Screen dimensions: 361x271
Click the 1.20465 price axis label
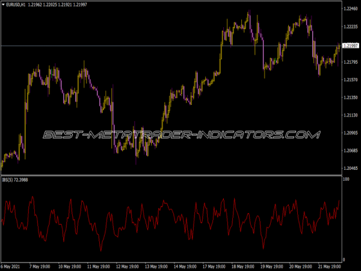(350, 167)
